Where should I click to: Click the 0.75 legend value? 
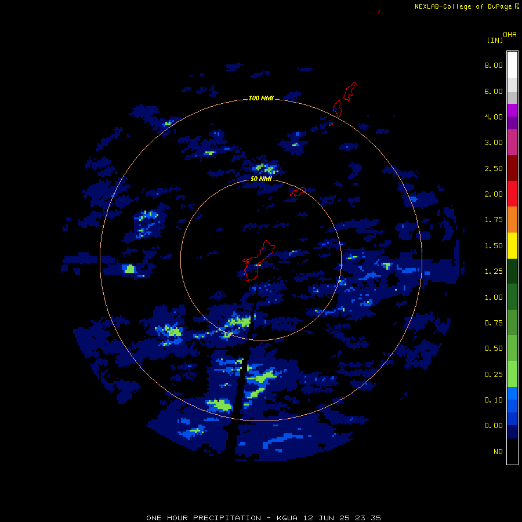494,323
